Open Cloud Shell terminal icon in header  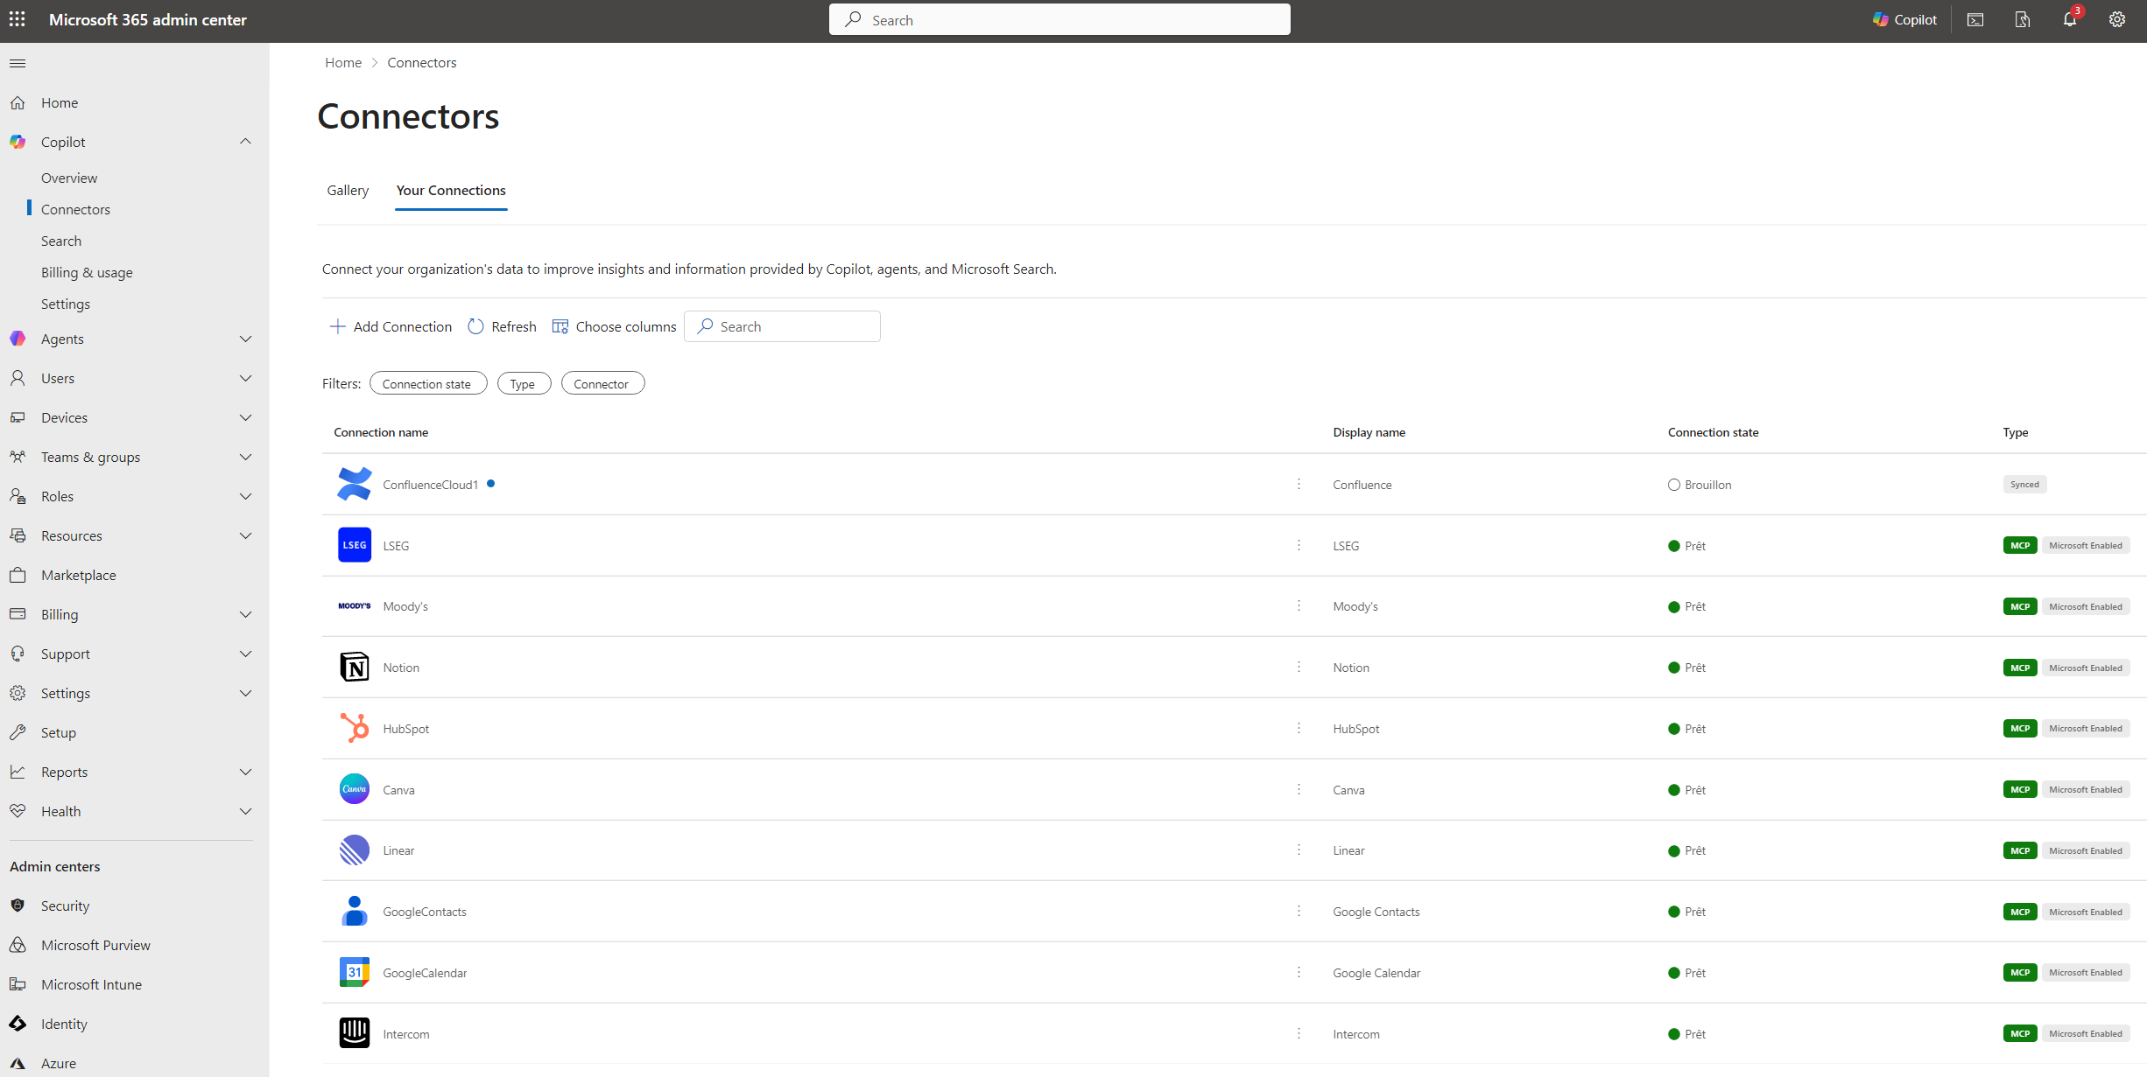(1975, 19)
